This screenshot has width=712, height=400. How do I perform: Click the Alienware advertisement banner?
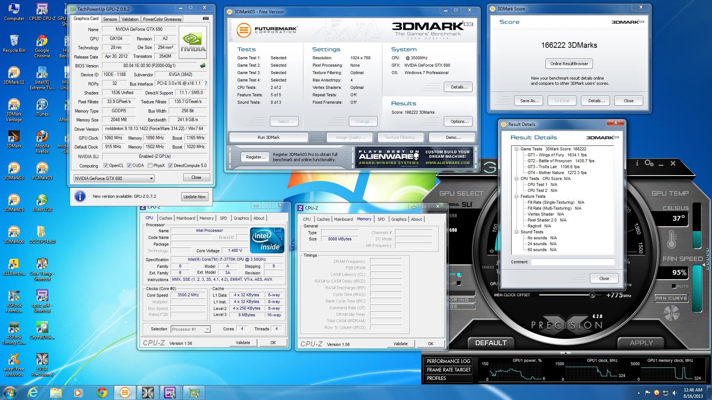coord(414,157)
